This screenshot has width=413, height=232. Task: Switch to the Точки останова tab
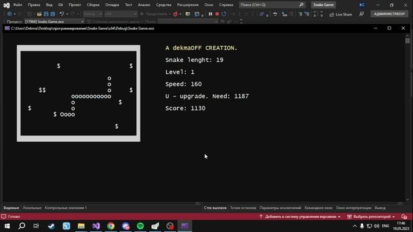[243, 208]
